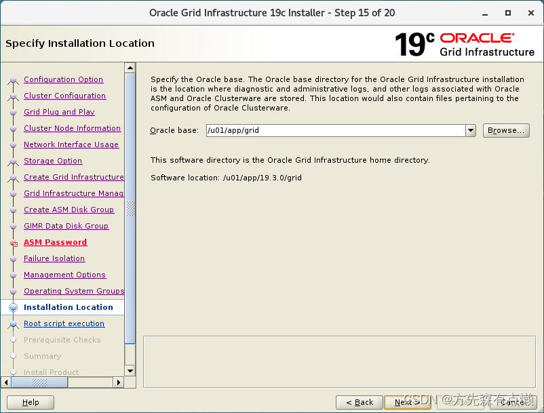The width and height of the screenshot is (544, 413).
Task: Click the horizontal scroll right arrow
Action: 119,382
